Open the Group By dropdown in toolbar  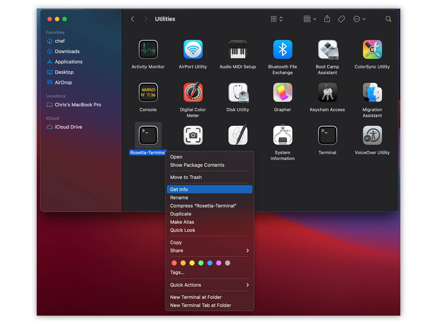pos(310,19)
